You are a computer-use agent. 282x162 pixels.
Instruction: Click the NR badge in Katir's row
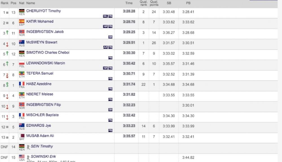[x=105, y=26]
